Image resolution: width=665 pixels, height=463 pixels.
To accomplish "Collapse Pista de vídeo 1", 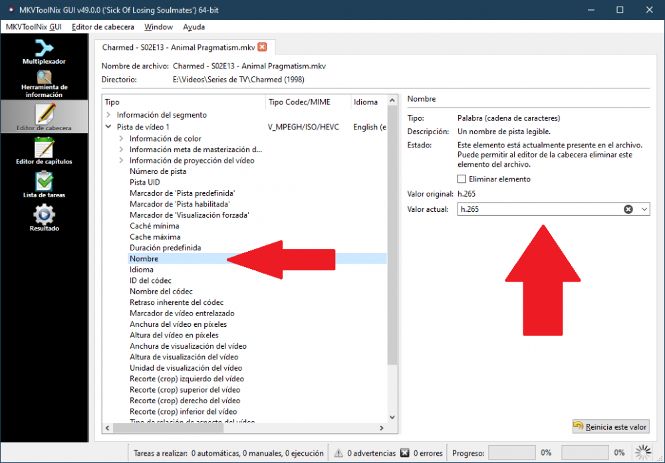I will (108, 127).
